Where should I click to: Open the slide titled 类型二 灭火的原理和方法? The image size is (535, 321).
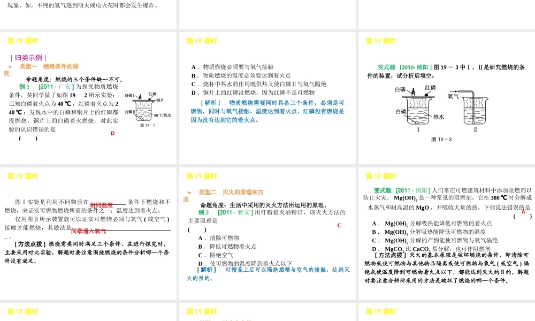(267, 234)
